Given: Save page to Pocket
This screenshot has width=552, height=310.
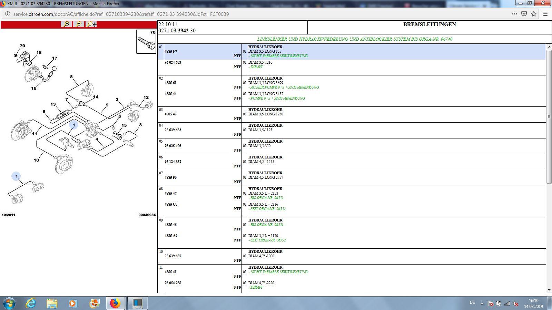Looking at the screenshot, I should [524, 14].
